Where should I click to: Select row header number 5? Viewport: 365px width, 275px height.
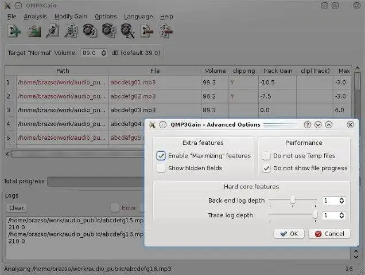9,137
